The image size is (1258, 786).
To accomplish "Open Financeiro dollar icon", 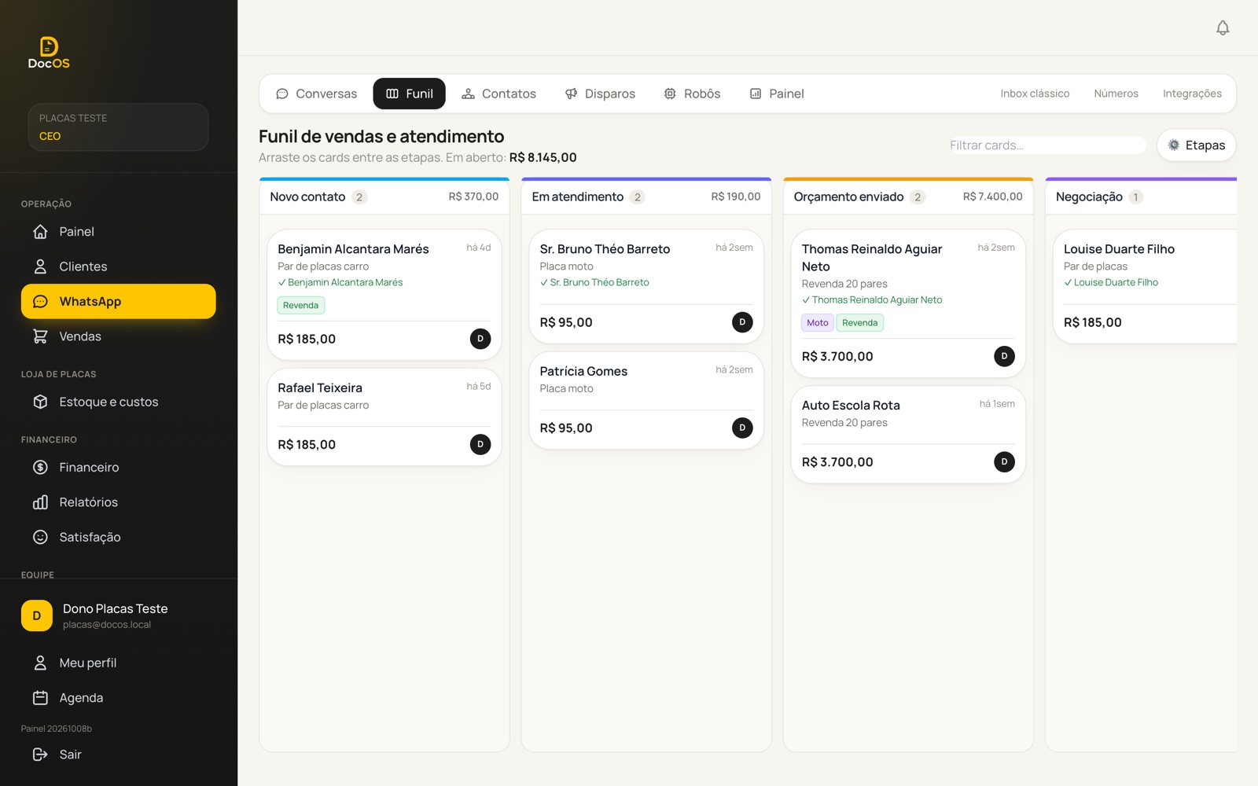I will (x=40, y=468).
